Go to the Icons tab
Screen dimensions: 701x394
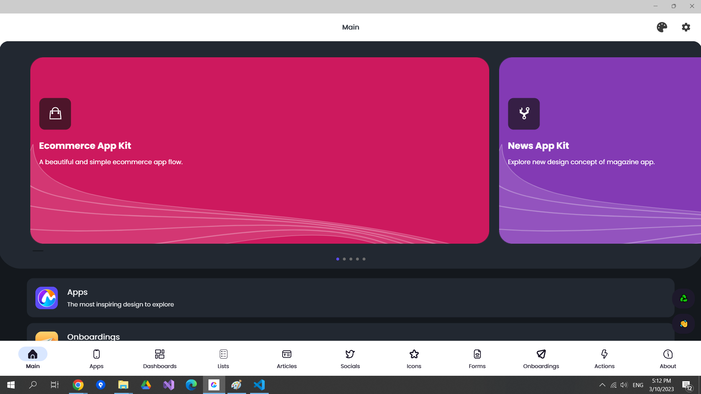click(x=414, y=358)
